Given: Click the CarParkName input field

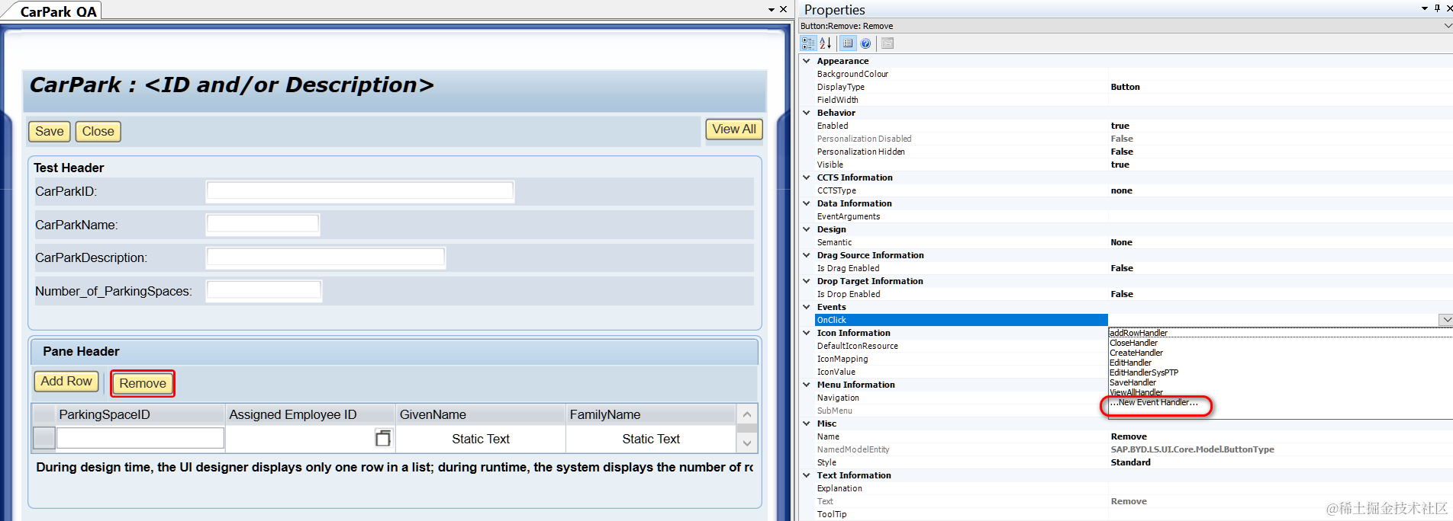Looking at the screenshot, I should click(x=263, y=225).
